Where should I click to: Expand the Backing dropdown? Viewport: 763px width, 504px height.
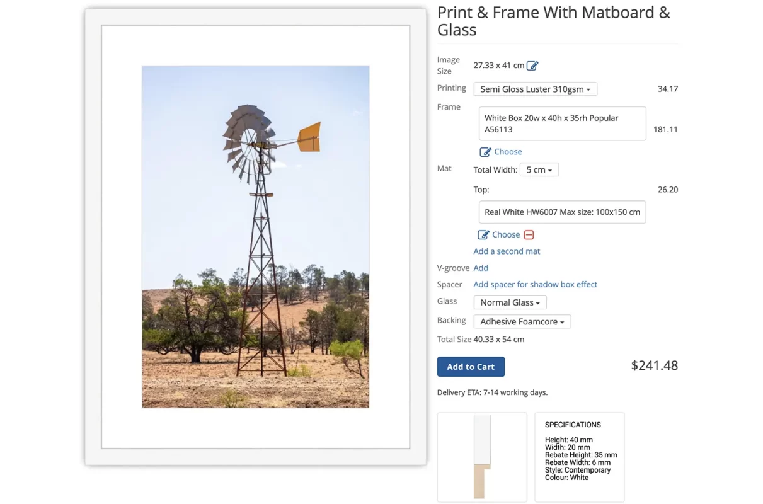tap(522, 322)
